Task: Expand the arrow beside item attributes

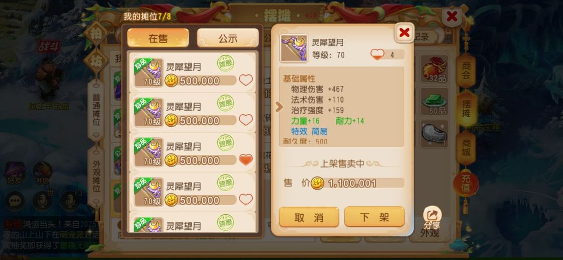Action: tap(278, 107)
